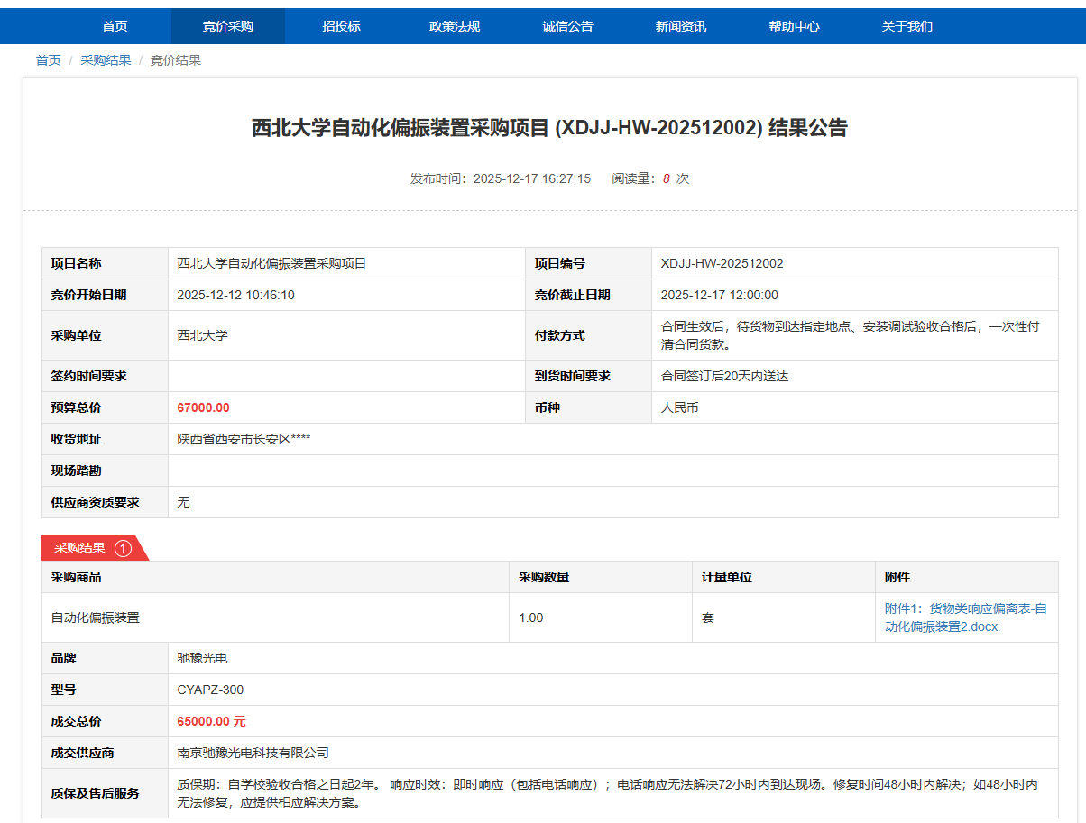
Task: Navigate to 关于我们 page
Action: pyautogui.click(x=907, y=26)
